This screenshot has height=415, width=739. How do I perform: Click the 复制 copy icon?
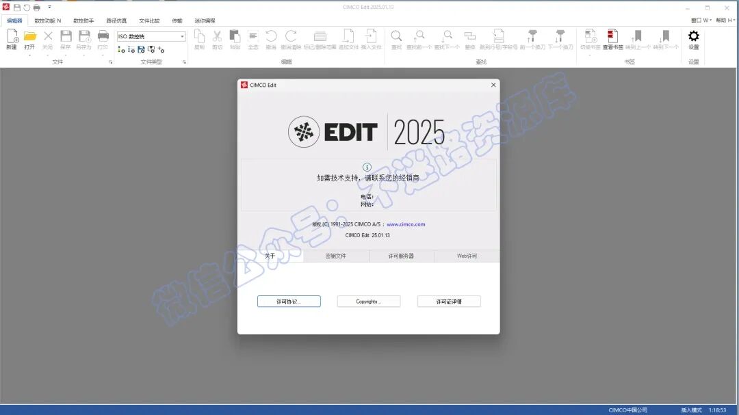point(199,36)
